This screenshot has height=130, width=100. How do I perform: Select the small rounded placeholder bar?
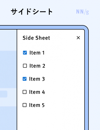point(4,94)
